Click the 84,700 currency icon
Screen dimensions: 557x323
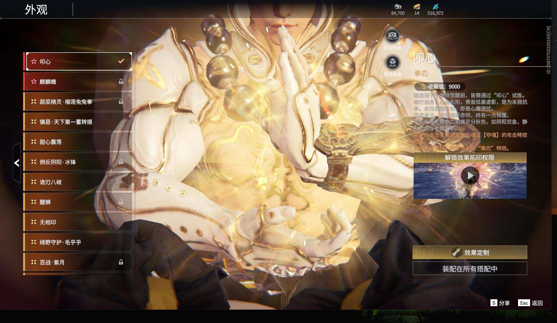tap(398, 7)
